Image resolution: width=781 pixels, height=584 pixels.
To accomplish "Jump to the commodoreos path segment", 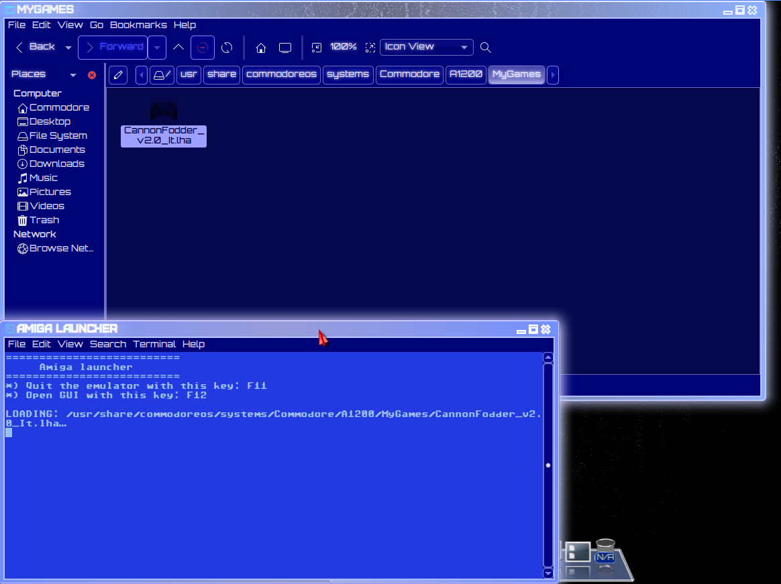I will click(281, 75).
